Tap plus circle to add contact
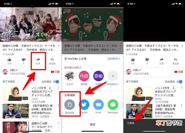Image resolution: width=185 pixels, height=133 pixels. click(x=113, y=76)
